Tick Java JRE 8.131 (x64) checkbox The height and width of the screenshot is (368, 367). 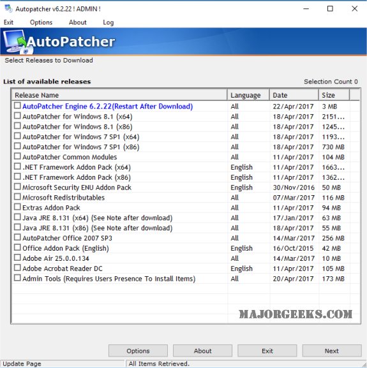pos(17,217)
